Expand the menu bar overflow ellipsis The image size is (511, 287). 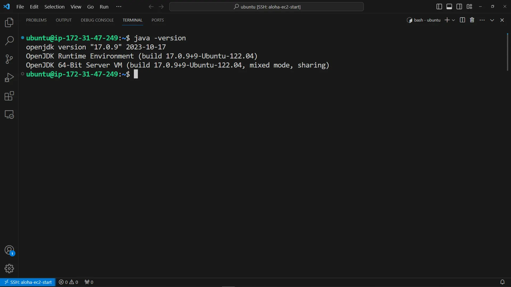pos(119,7)
